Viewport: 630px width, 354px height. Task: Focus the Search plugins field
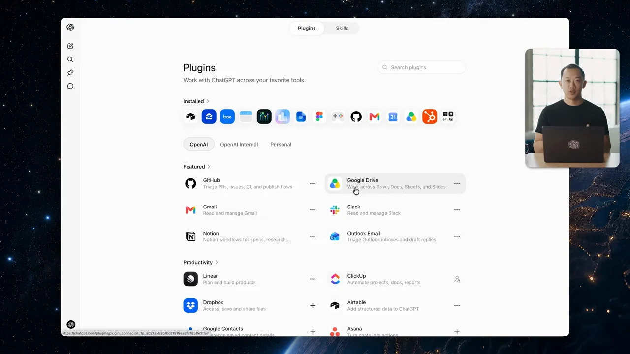(x=422, y=67)
